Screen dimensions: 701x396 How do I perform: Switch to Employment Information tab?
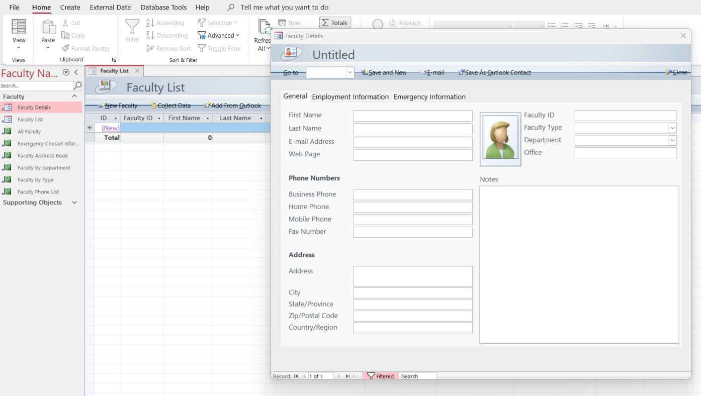(x=351, y=97)
